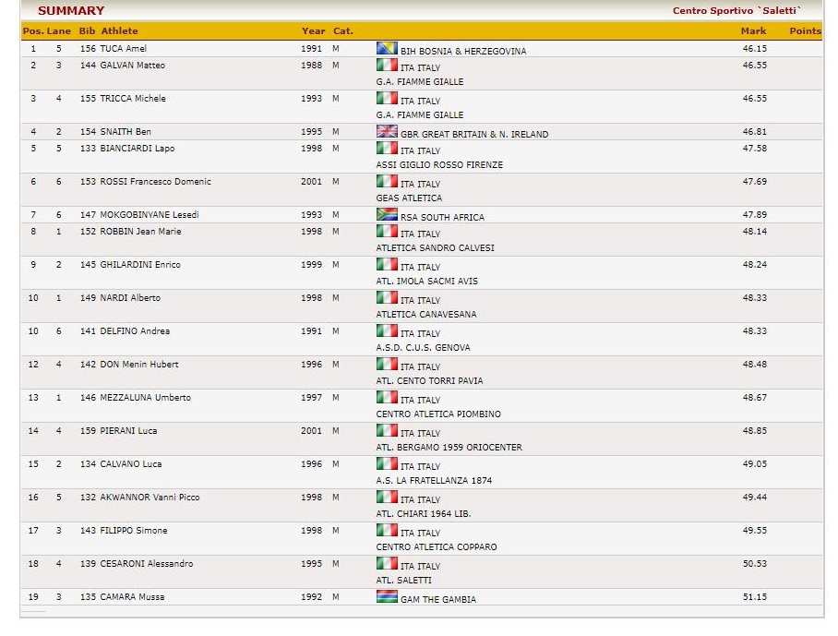
Task: Open athlete TUCA Amel
Action: click(123, 49)
